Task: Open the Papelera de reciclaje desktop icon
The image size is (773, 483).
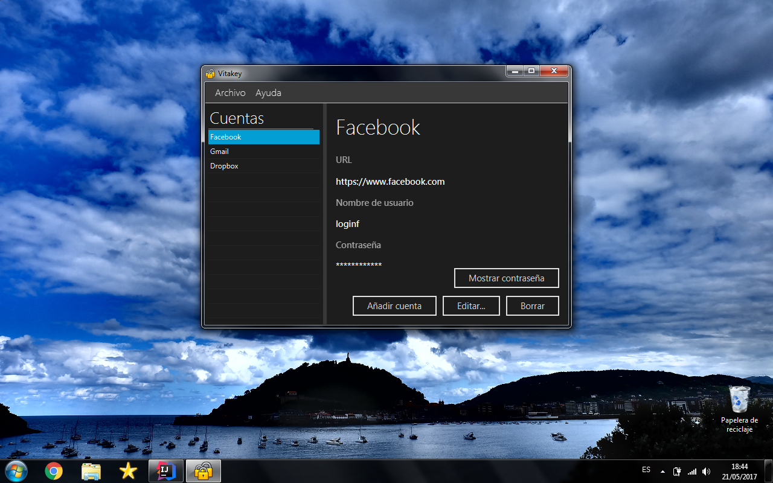Action: click(739, 409)
